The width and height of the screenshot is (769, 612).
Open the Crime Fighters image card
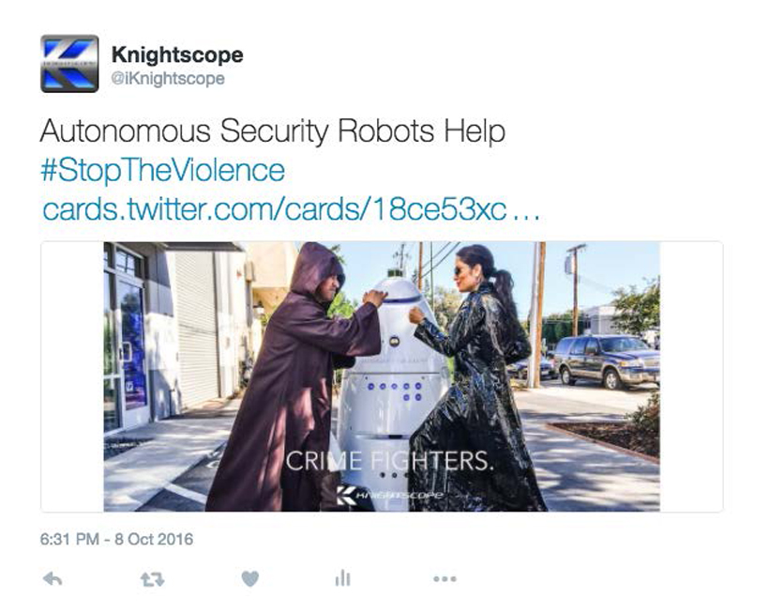click(x=382, y=376)
